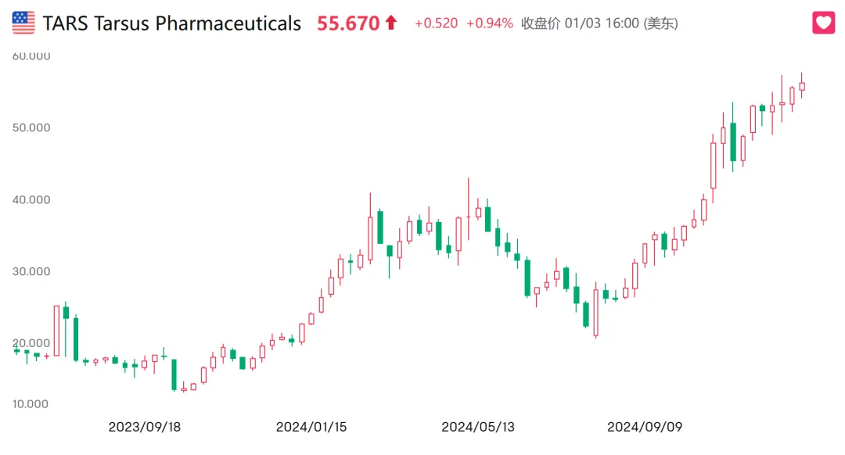Click the red up arrow beside price

[x=391, y=23]
